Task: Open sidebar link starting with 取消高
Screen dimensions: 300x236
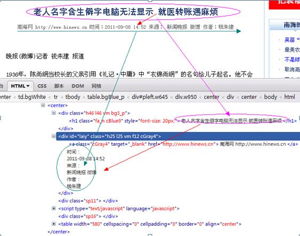Action: tap(292, 69)
